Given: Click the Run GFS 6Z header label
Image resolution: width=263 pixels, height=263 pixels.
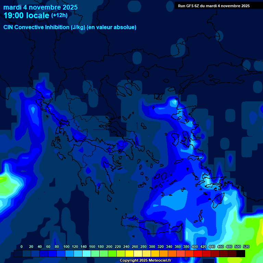Looking at the screenshot, I should [214, 6].
